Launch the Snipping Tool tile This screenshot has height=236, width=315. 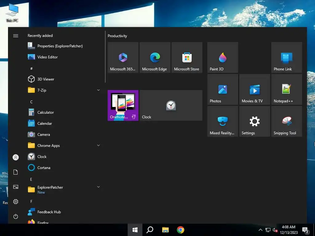coord(286,121)
